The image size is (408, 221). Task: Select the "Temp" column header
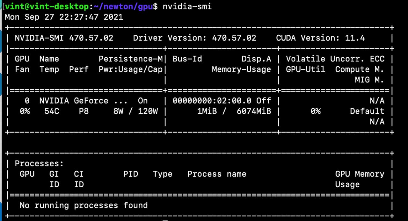click(49, 69)
